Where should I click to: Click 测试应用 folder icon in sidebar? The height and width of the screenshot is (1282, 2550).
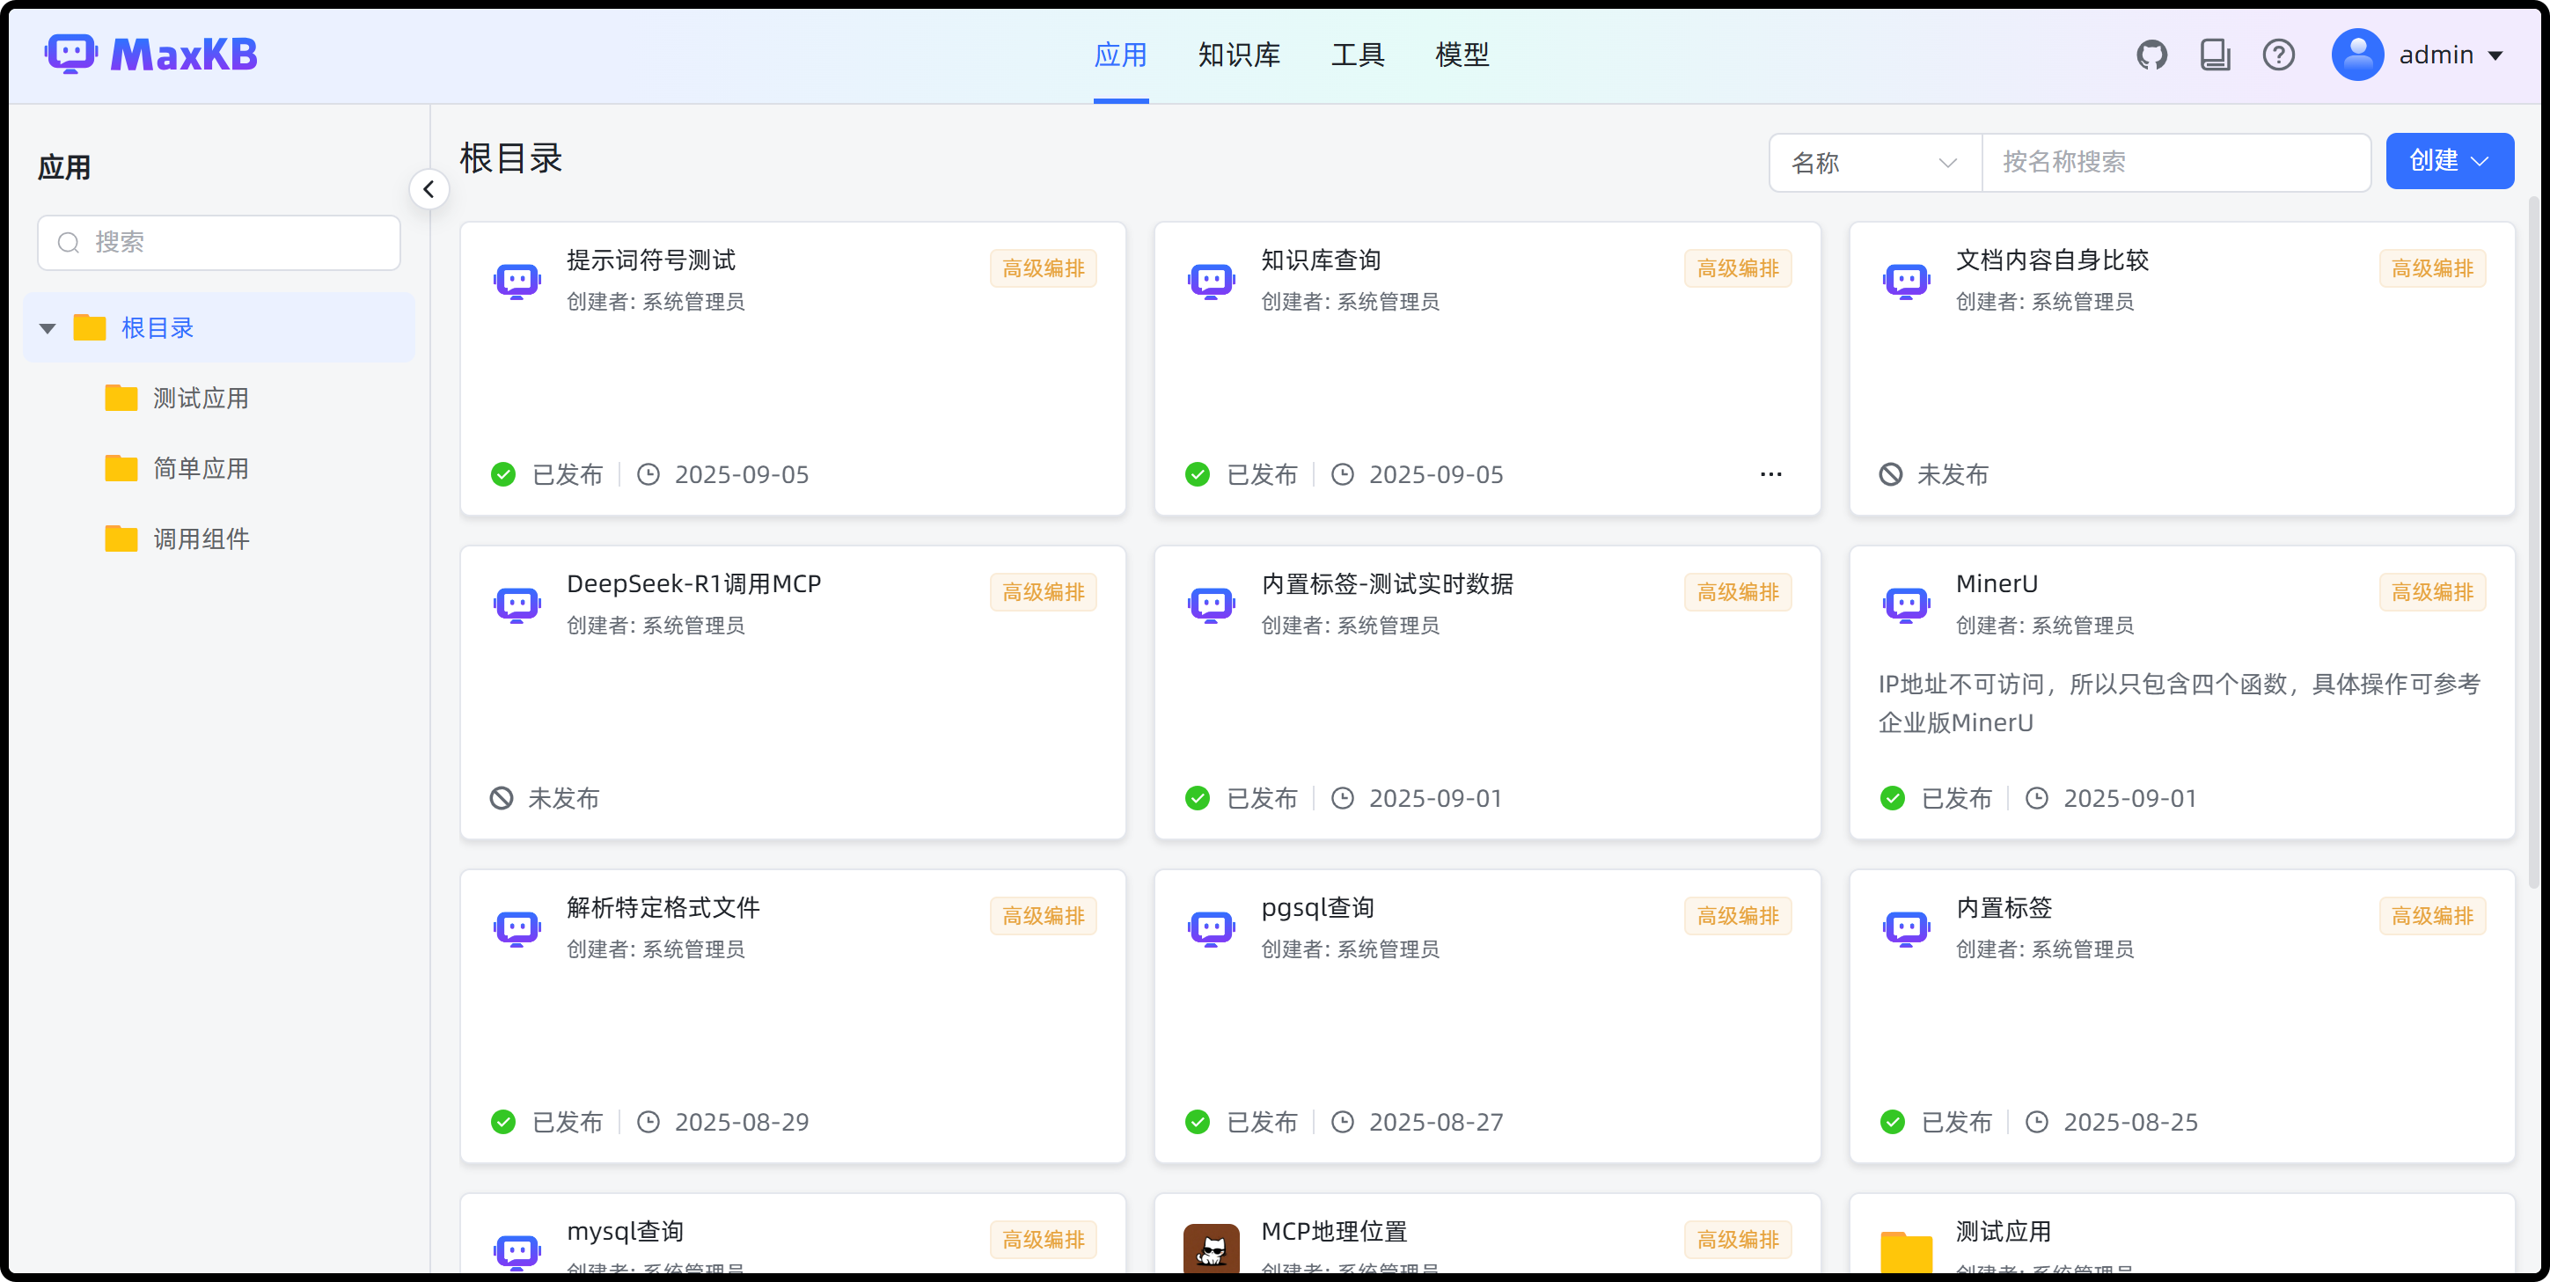click(x=121, y=398)
